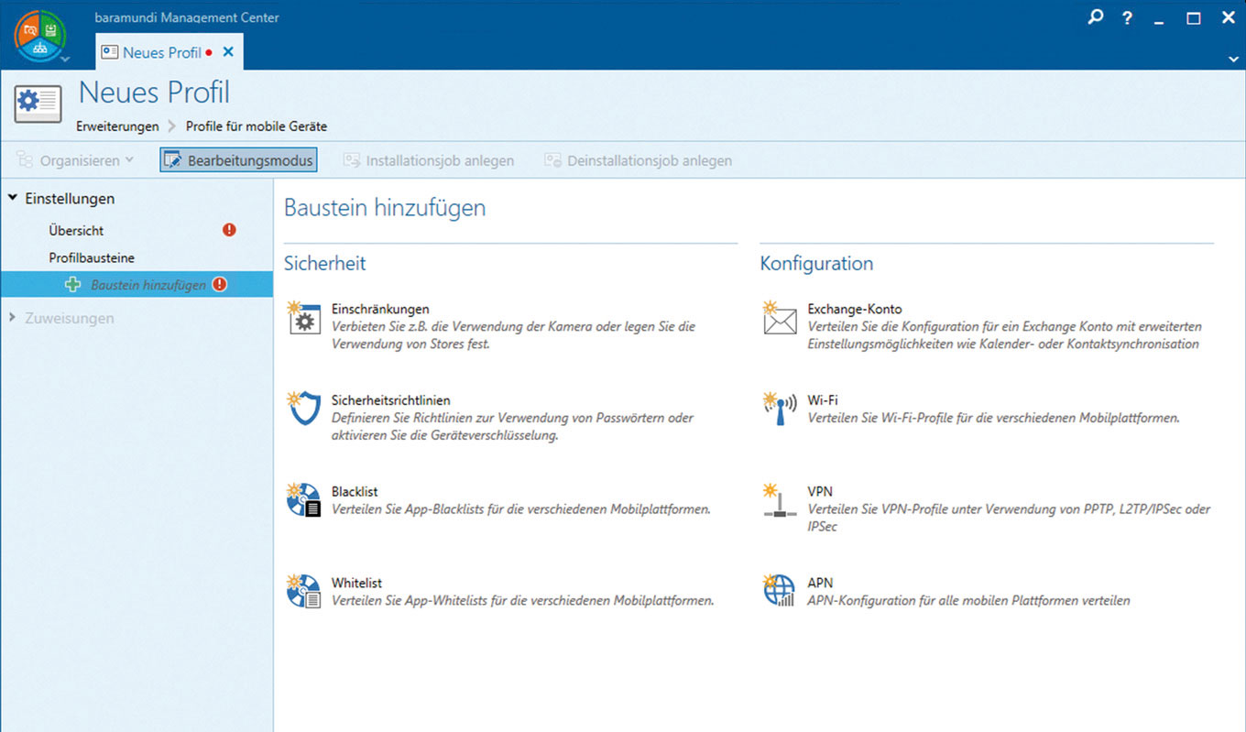1246x732 pixels.
Task: Click the warning icon next to Übersicht
Action: (230, 230)
